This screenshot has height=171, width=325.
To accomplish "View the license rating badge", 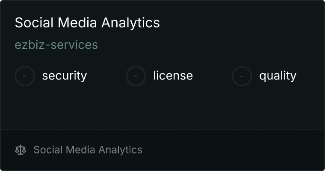I will point(136,76).
